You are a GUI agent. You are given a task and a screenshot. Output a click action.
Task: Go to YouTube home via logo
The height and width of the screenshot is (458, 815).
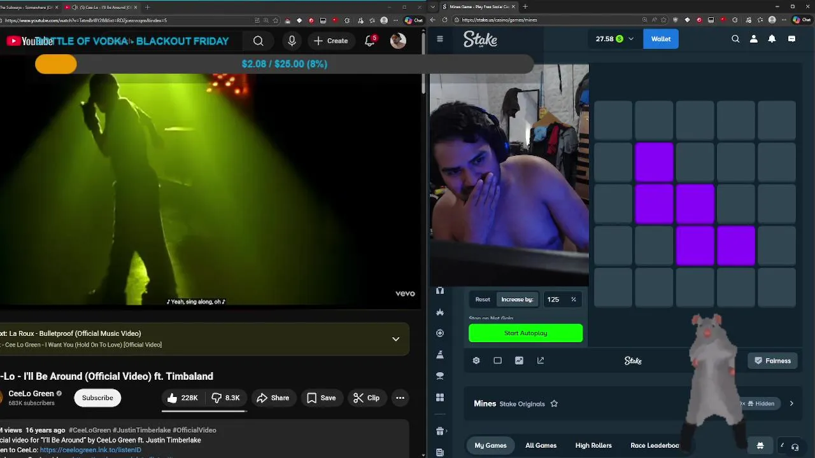(x=30, y=41)
